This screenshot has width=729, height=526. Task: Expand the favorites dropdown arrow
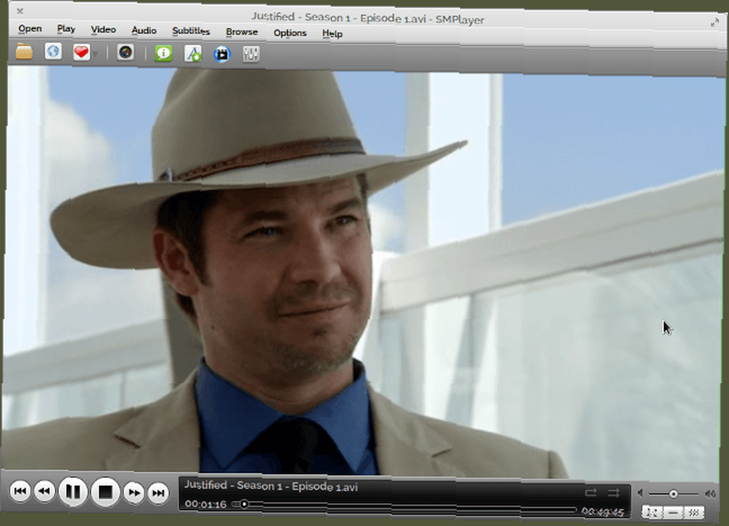click(x=95, y=54)
